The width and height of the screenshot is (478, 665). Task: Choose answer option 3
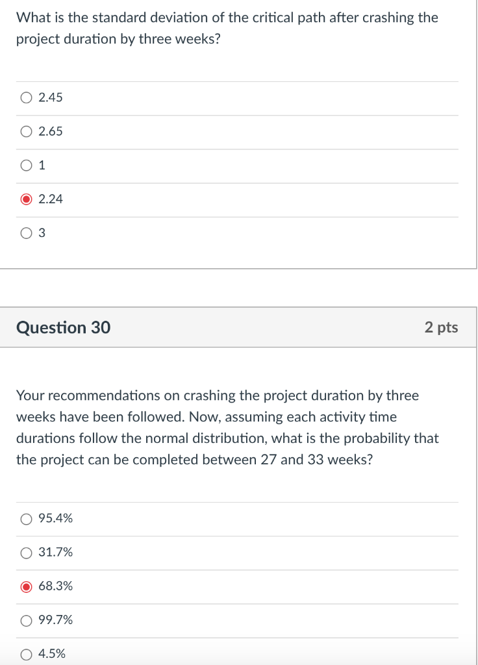[x=26, y=232]
